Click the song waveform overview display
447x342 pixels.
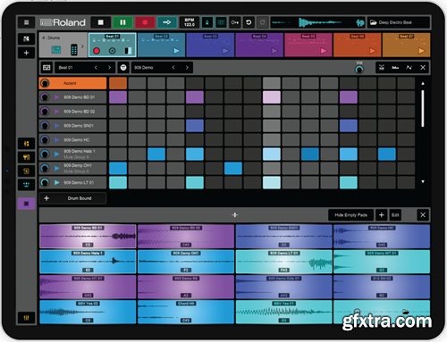318,22
